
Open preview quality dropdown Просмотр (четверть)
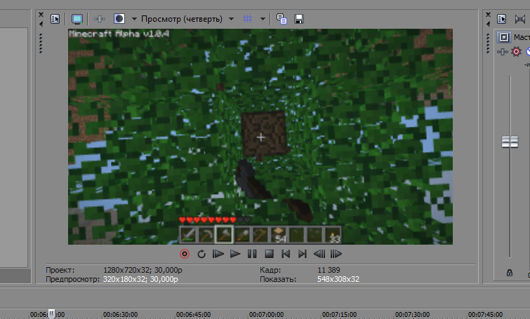click(x=187, y=19)
